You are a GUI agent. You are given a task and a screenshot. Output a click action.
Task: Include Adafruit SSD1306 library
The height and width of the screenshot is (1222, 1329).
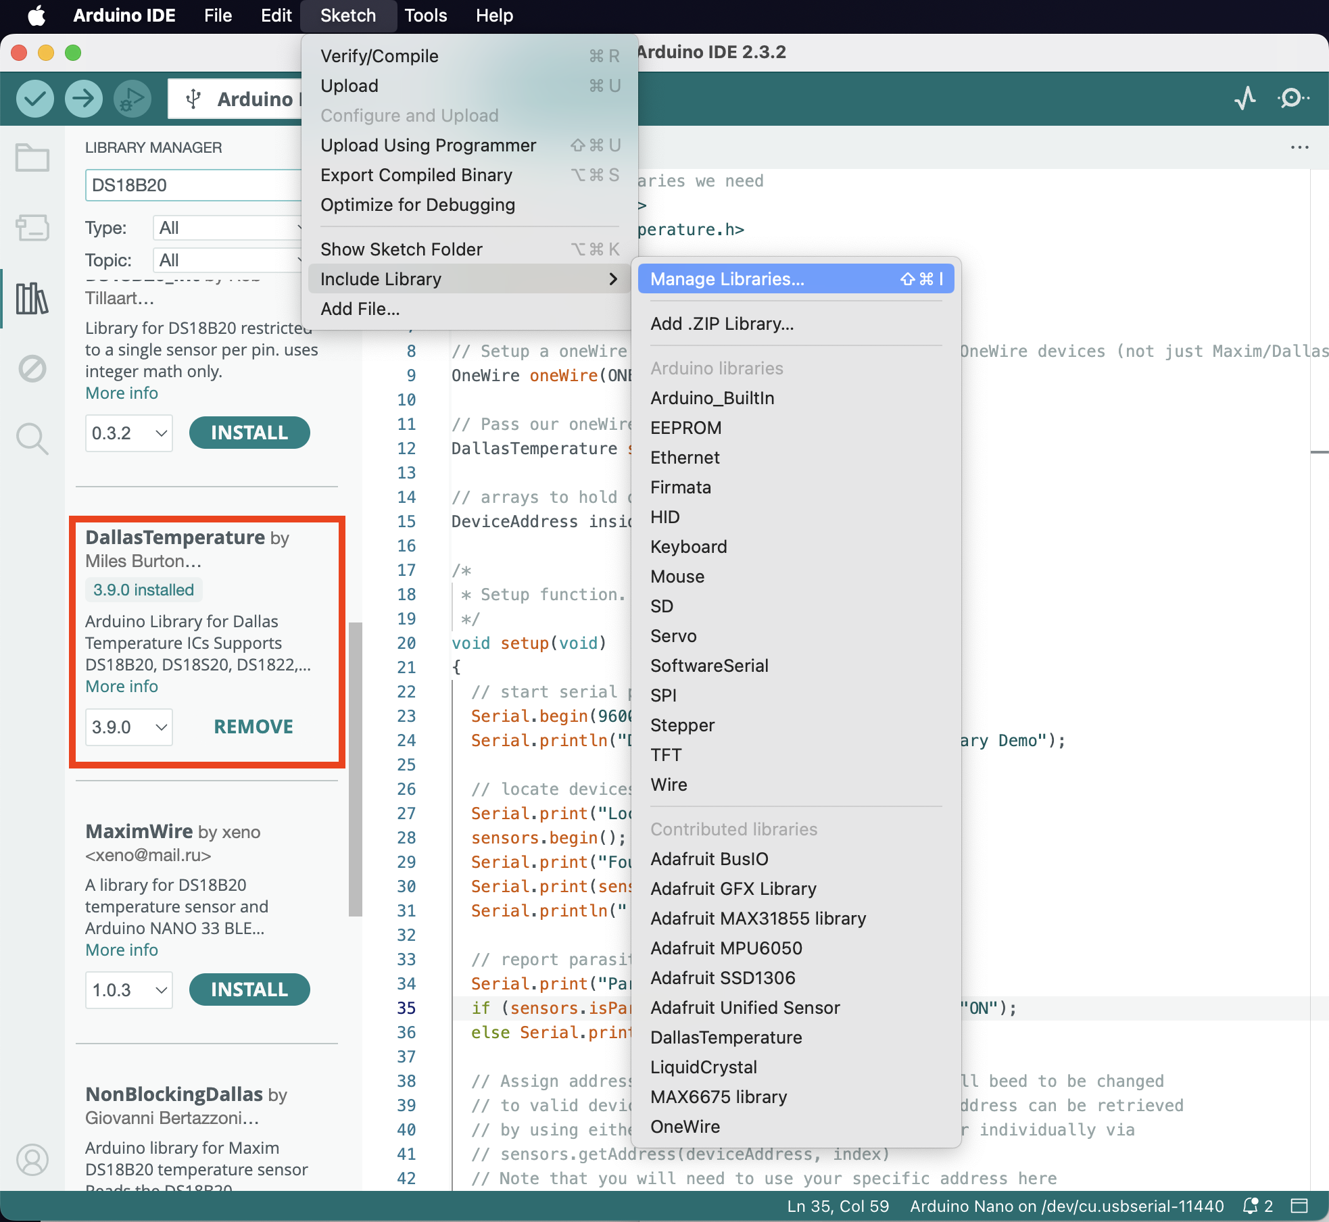pos(796,978)
